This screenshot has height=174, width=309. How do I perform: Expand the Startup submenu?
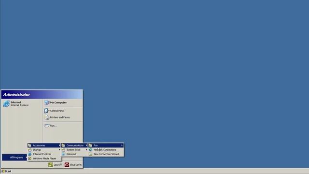point(44,150)
